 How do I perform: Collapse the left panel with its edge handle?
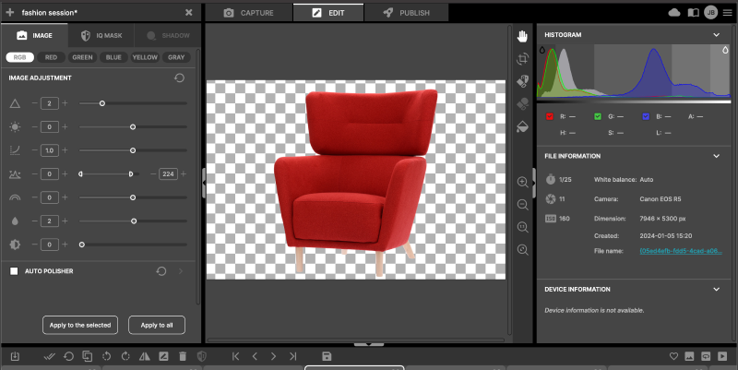coord(204,183)
